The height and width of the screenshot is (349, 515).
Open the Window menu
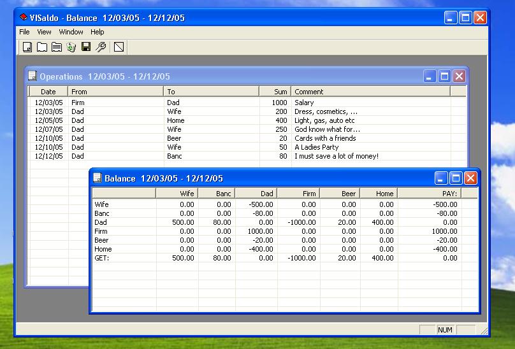pos(71,32)
